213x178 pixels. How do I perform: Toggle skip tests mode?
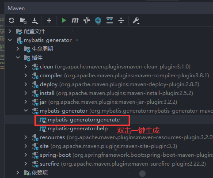(x=87, y=20)
